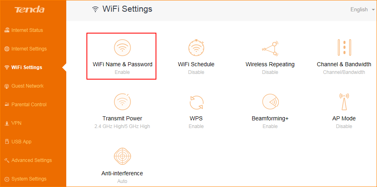The height and width of the screenshot is (187, 377).
Task: Open Advanced Settings in sidebar
Action: tap(31, 160)
